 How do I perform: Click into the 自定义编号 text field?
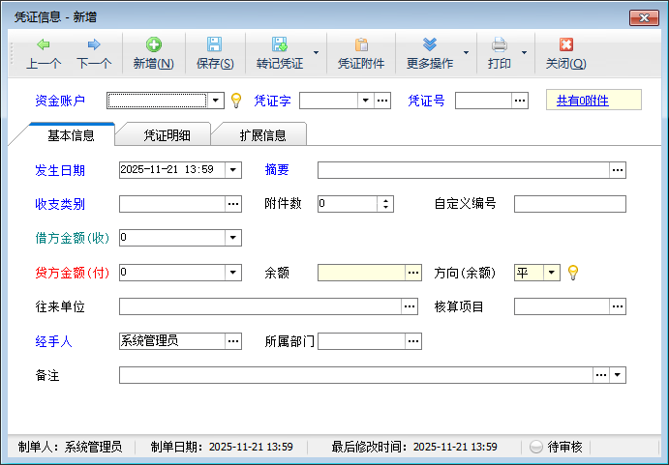(569, 204)
